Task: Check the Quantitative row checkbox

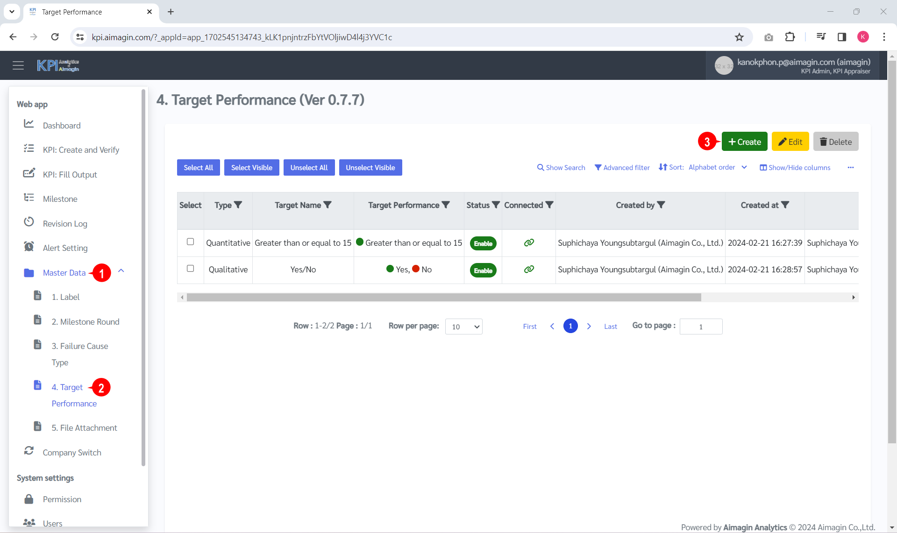Action: coord(190,242)
